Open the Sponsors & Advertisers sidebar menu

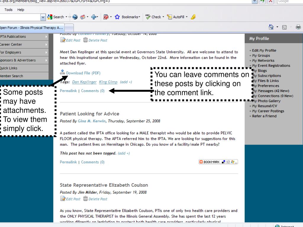click(x=24, y=60)
